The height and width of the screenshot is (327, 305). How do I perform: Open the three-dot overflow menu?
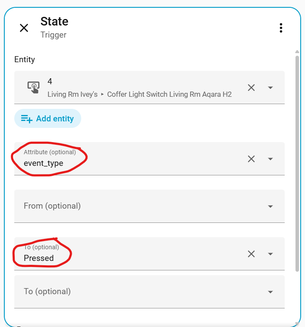pos(281,28)
